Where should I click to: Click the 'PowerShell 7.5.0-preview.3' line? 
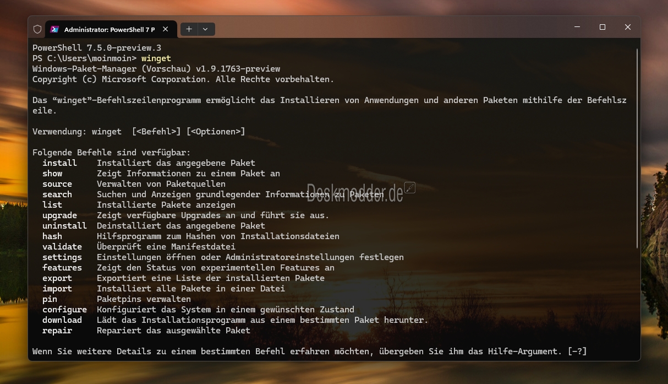coord(97,48)
